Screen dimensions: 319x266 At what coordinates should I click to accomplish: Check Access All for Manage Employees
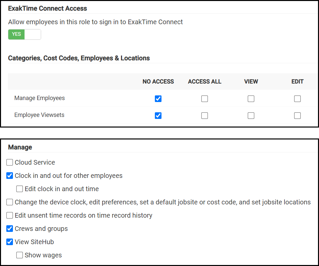point(205,99)
